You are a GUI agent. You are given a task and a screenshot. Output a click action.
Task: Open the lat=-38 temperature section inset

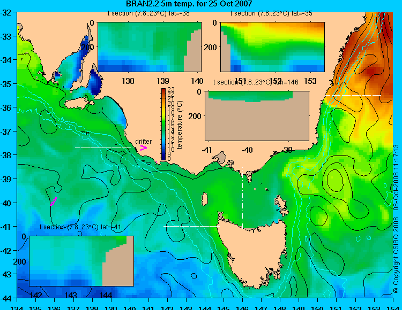pyautogui.click(x=150, y=47)
